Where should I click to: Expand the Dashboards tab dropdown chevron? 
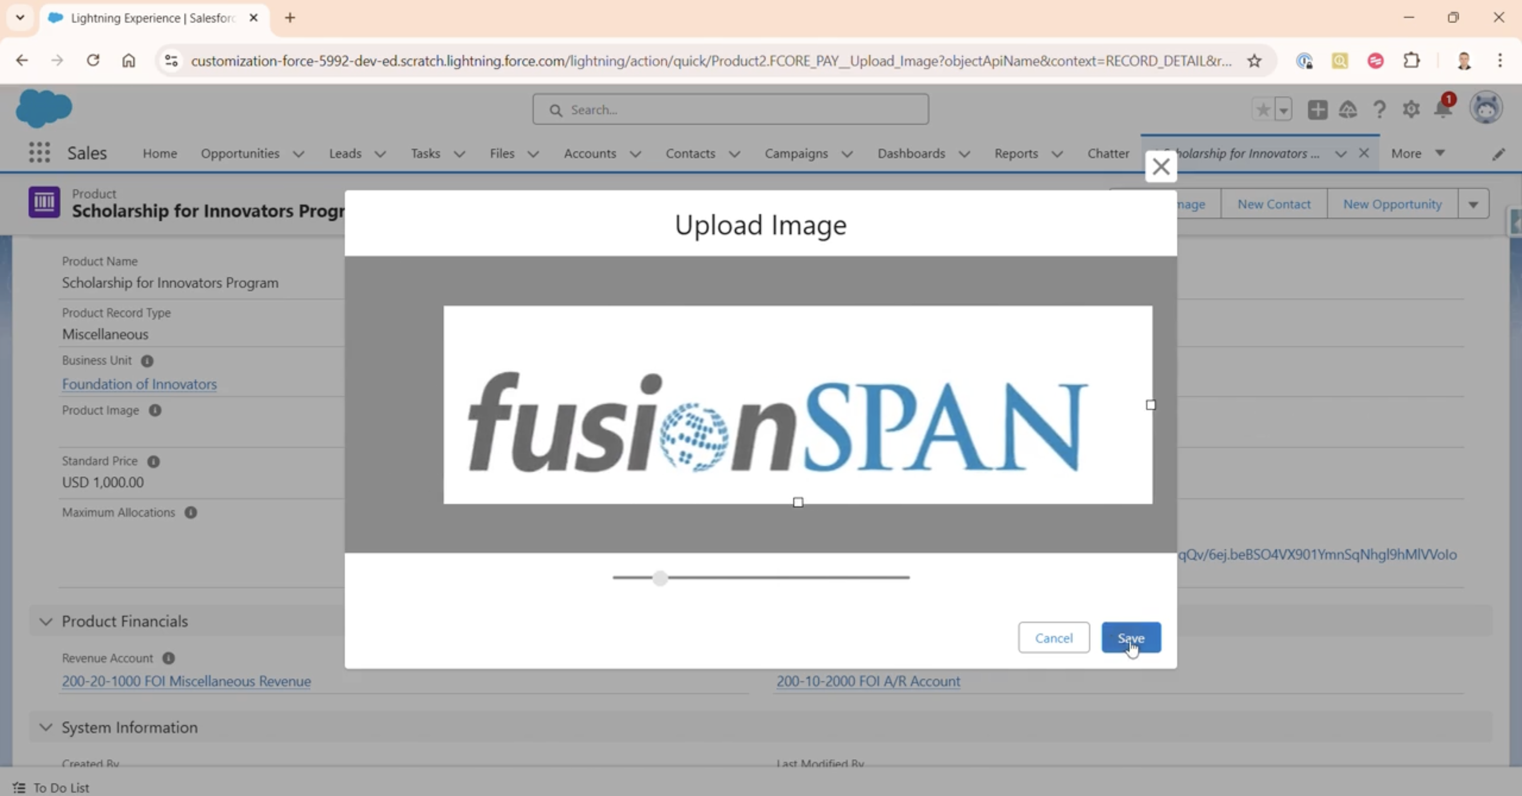pyautogui.click(x=964, y=154)
